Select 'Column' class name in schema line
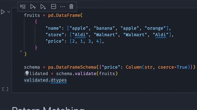 134,67
